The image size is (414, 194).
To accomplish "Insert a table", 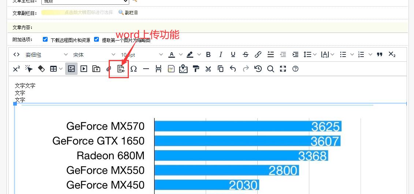I will (53, 69).
